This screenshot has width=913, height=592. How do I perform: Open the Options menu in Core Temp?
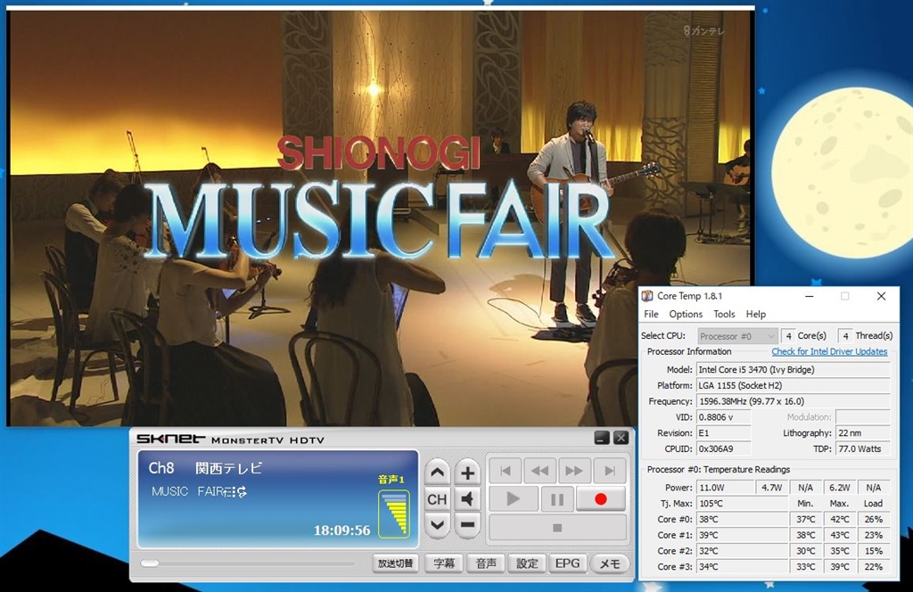click(686, 314)
